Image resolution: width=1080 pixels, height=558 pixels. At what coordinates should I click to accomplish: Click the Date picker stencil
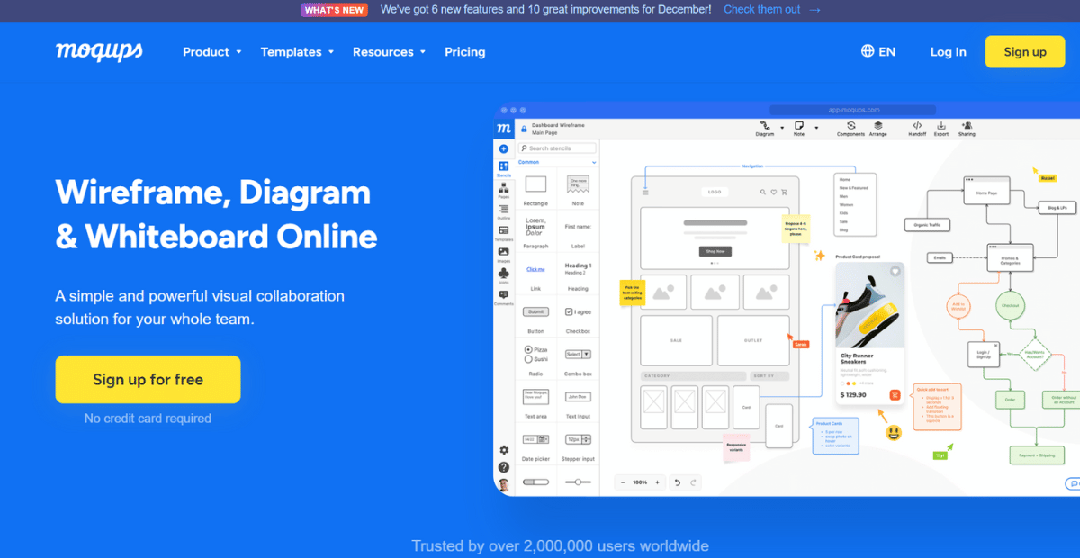pos(535,439)
